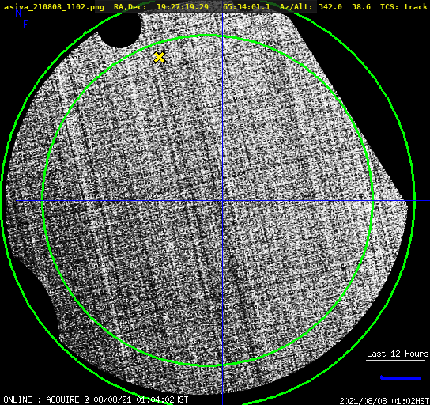
Task: Click the RA,Dec: label
Action: 130,7
